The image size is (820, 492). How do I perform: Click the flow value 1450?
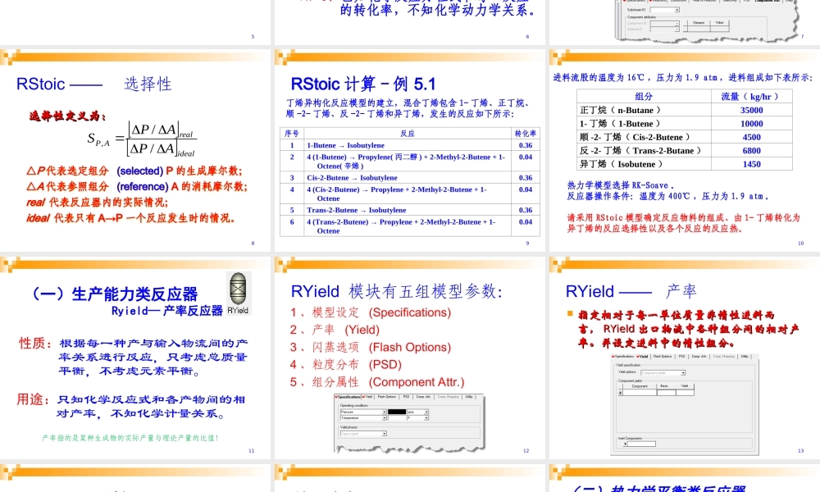pos(751,164)
